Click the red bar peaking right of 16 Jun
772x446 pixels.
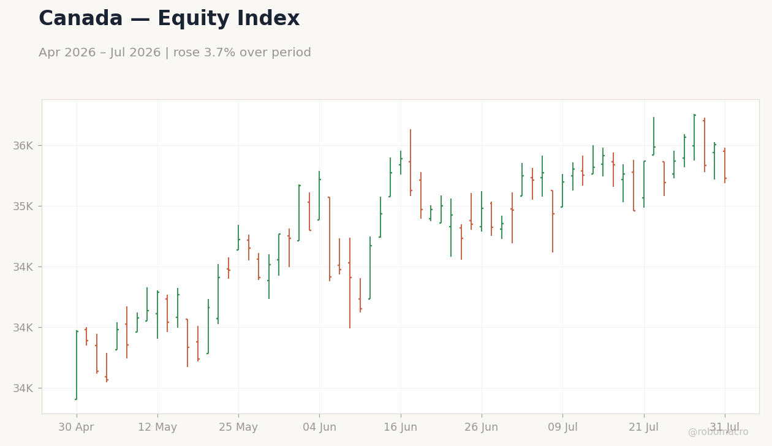coord(411,162)
